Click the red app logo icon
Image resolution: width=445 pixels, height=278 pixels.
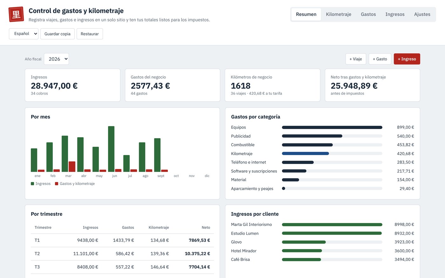click(x=16, y=14)
